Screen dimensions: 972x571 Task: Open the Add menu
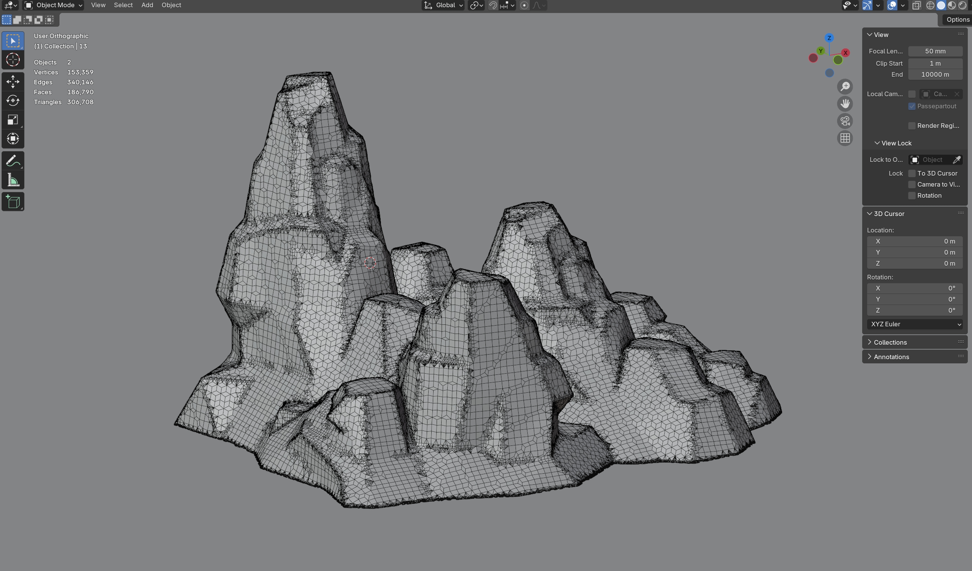(147, 5)
